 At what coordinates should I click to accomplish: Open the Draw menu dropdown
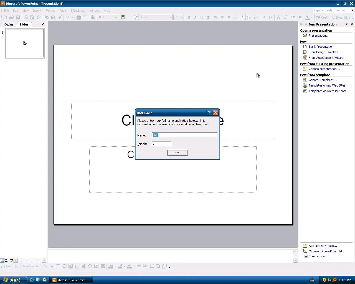coord(7,266)
